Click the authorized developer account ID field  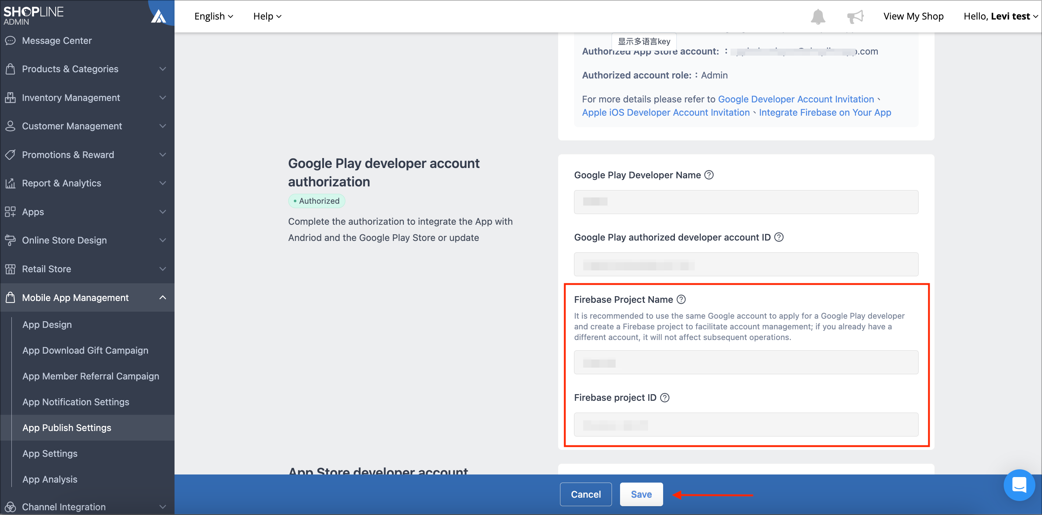tap(746, 264)
